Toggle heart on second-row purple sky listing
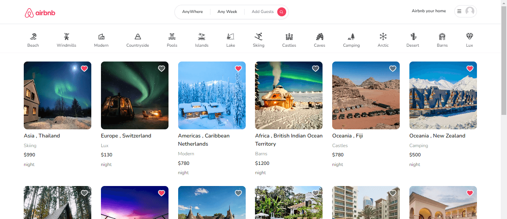 point(161,193)
